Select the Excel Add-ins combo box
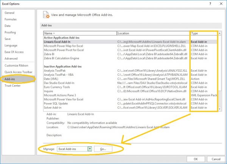 pyautogui.click(x=74, y=149)
